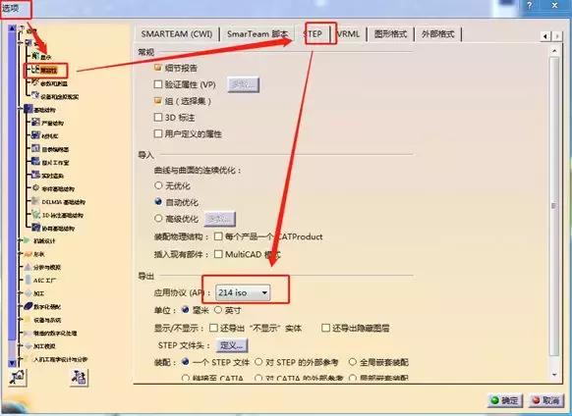The image size is (572, 416).
Task: Choose 英寸 as the export unit
Action: click(x=218, y=310)
